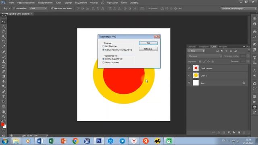This screenshot has height=145, width=258.
Task: Cancel the PNG dialog with Отмена
Action: [x=148, y=49]
